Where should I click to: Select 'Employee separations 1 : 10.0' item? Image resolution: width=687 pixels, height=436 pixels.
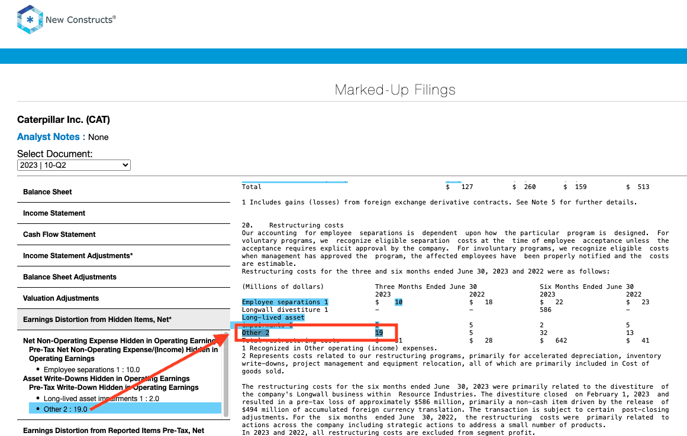tap(92, 369)
